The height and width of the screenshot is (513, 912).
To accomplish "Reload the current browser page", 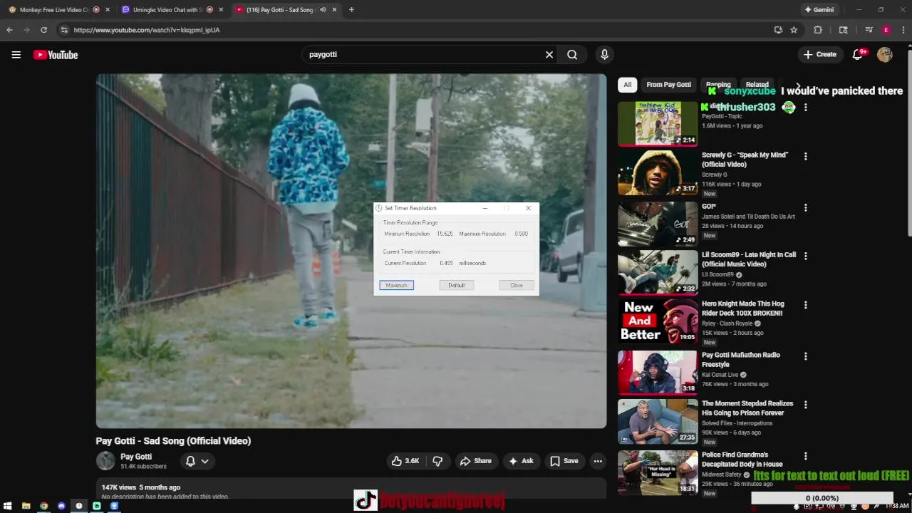I will point(43,30).
